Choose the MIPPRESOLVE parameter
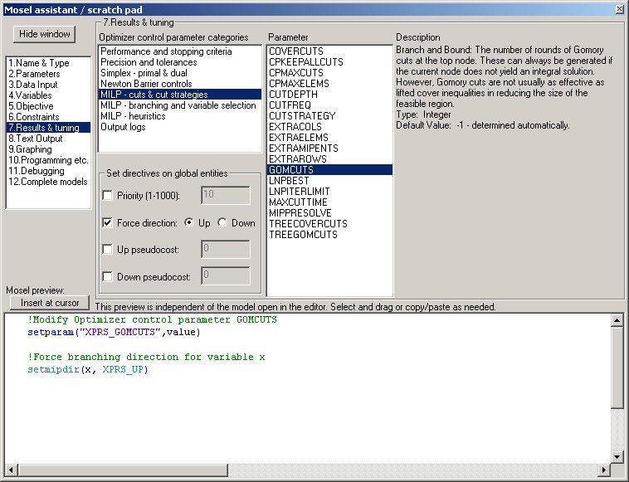Viewport: 629px width, 482px height. 301,213
